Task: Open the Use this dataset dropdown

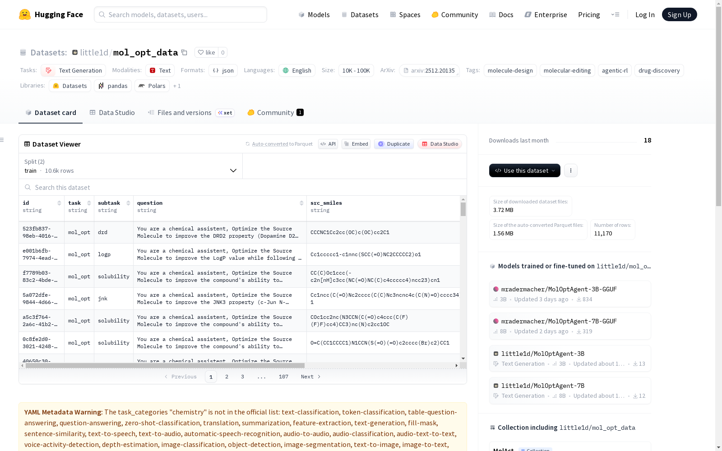Action: coord(525,170)
